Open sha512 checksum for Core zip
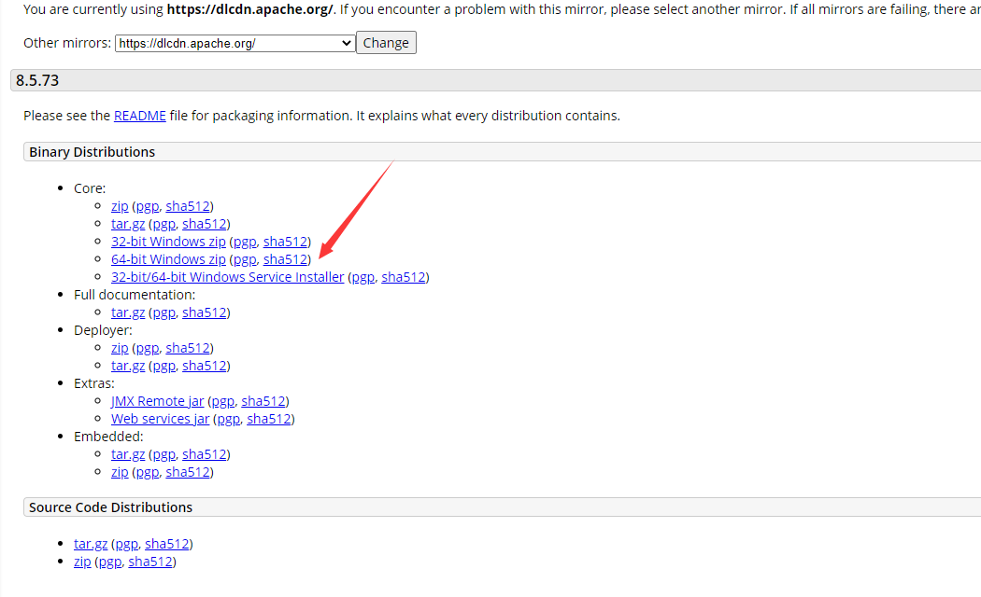Viewport: 981px width, 597px height. [188, 206]
